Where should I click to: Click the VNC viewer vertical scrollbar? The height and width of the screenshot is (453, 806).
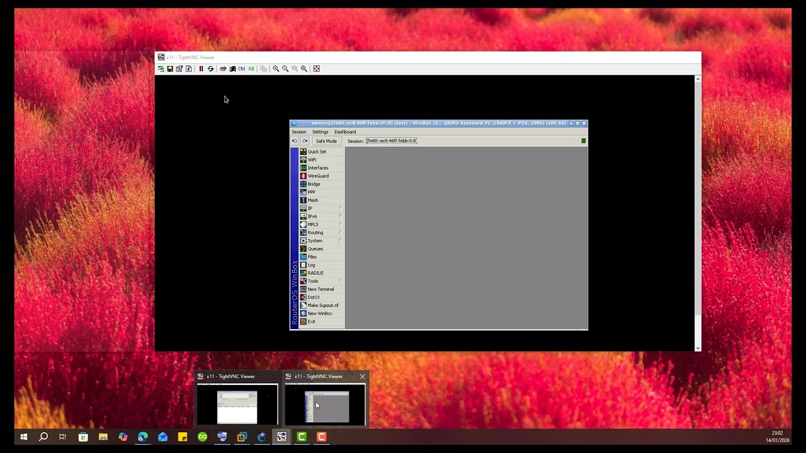[697, 195]
